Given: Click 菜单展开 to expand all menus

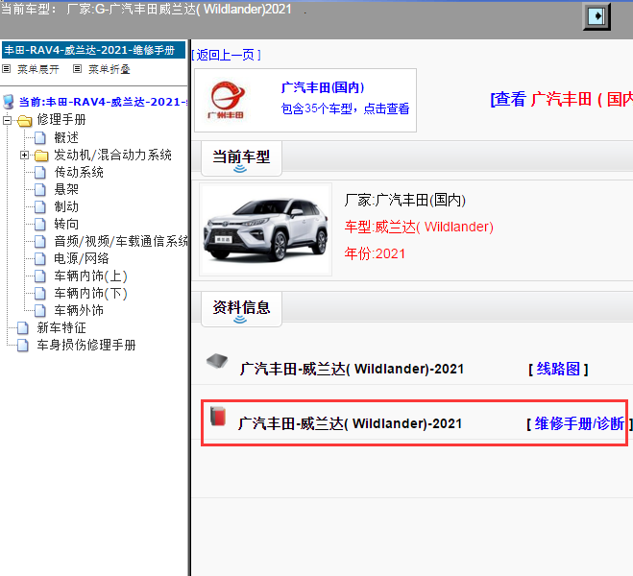Looking at the screenshot, I should 38,69.
